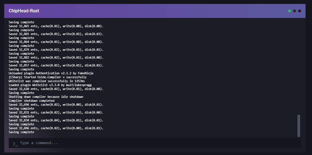Click the 'Shutting down compiler because idle shutdown' line
Image resolution: width=312 pixels, height=155 pixels.
[x=46, y=97]
